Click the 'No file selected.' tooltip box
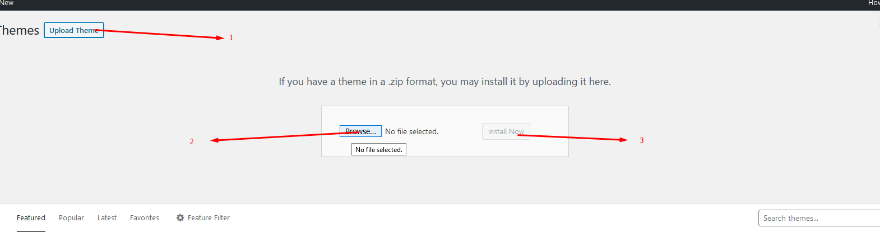880x232 pixels. [x=379, y=149]
